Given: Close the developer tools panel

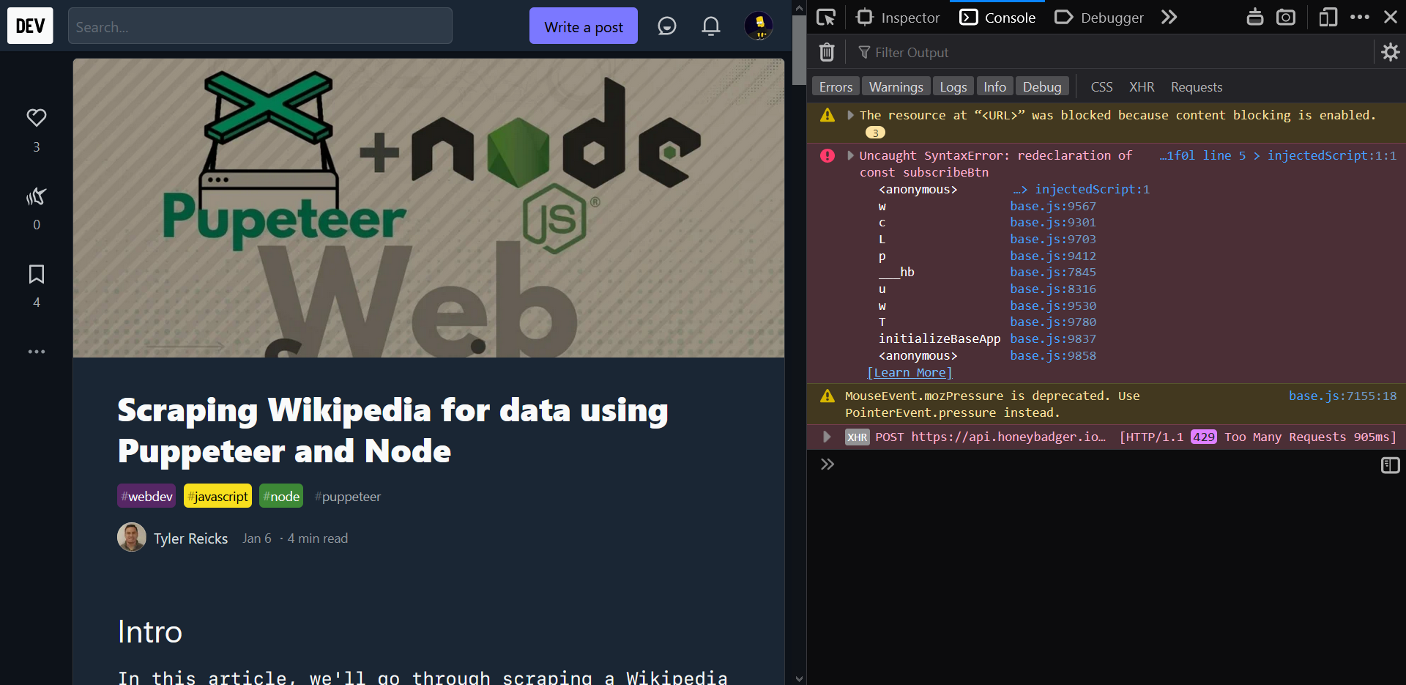Looking at the screenshot, I should click(x=1391, y=17).
